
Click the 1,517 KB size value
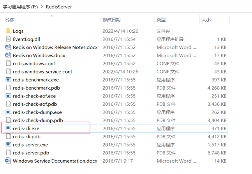coord(217,145)
